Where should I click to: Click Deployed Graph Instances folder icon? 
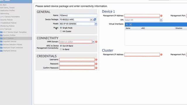click(1, 48)
